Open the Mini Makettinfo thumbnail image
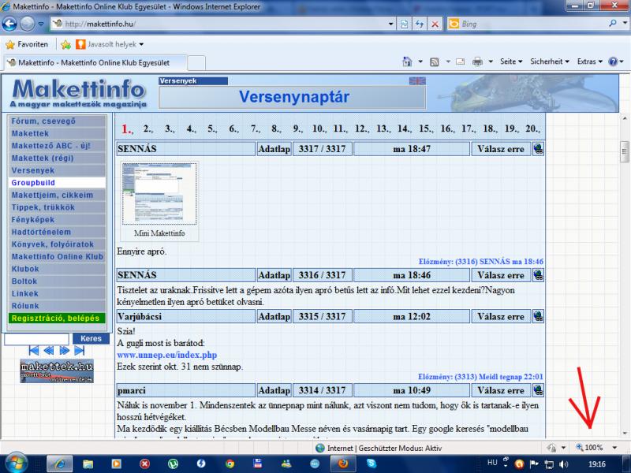The width and height of the screenshot is (631, 473). point(159,195)
